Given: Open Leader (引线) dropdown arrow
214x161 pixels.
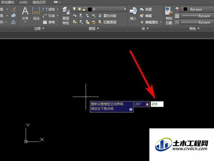Looking at the screenshot, I should coord(58,15).
